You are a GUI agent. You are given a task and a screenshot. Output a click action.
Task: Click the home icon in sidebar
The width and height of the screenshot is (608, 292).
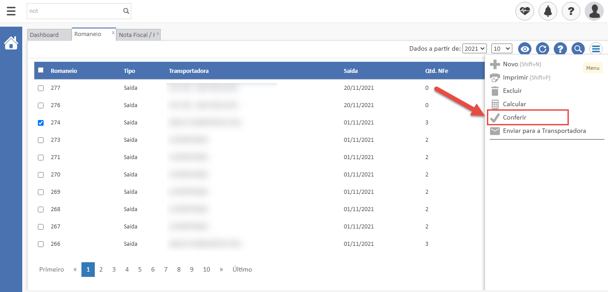[x=11, y=43]
